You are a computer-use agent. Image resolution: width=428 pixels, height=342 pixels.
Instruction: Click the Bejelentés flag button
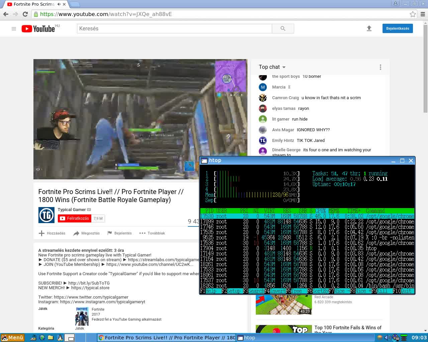119,233
